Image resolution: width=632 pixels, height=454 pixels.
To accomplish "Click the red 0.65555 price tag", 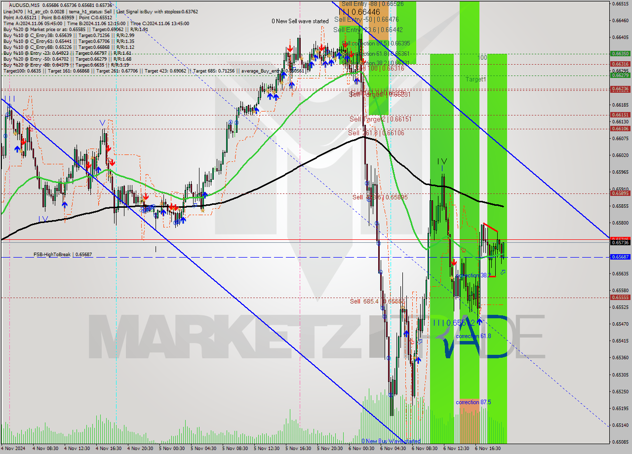I will (x=620, y=297).
